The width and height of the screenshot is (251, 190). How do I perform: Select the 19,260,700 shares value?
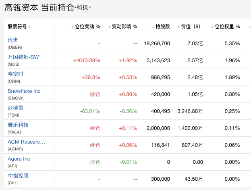(157, 44)
